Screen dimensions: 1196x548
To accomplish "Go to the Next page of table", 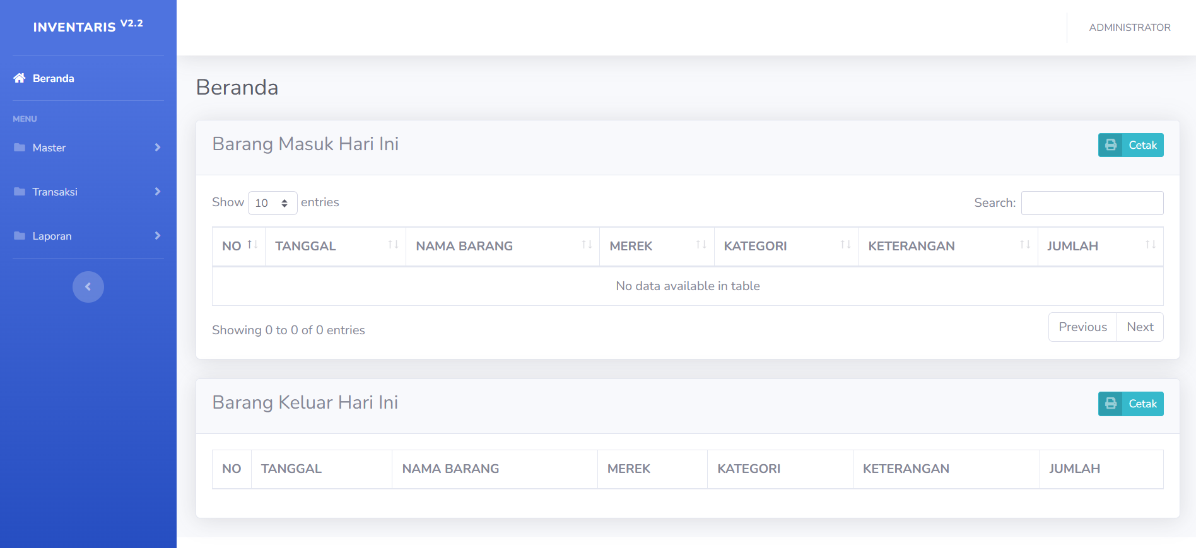I will tap(1140, 327).
